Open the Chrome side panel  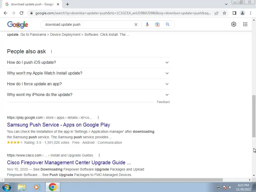pyautogui.click(x=234, y=13)
